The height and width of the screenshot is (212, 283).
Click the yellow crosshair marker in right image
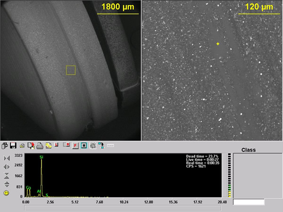click(x=218, y=44)
